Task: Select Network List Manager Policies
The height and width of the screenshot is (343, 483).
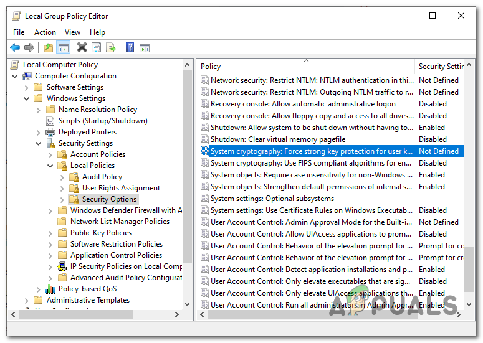Action: (x=120, y=222)
